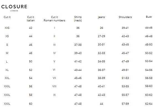Select shoulders value 47-49
This screenshot has height=108, width=155.
tap(125, 61)
